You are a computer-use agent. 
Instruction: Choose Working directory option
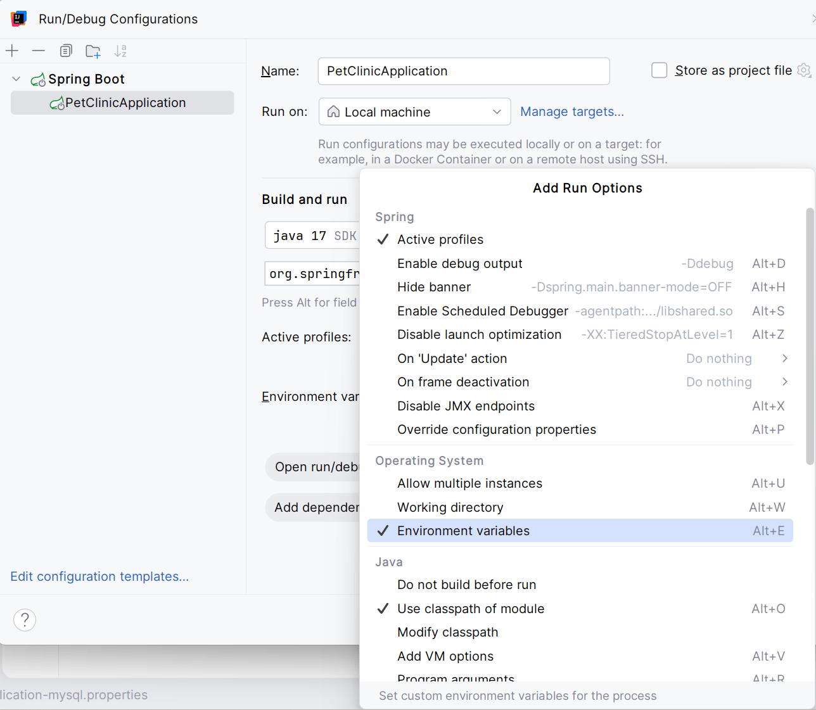(x=580, y=507)
